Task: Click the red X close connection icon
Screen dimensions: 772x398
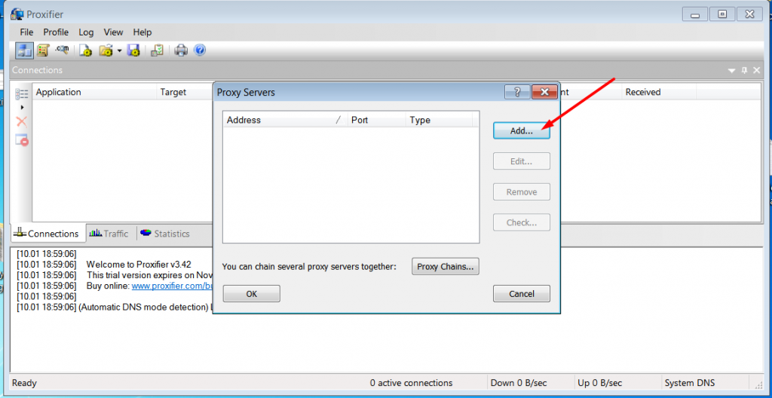Action: coord(22,121)
